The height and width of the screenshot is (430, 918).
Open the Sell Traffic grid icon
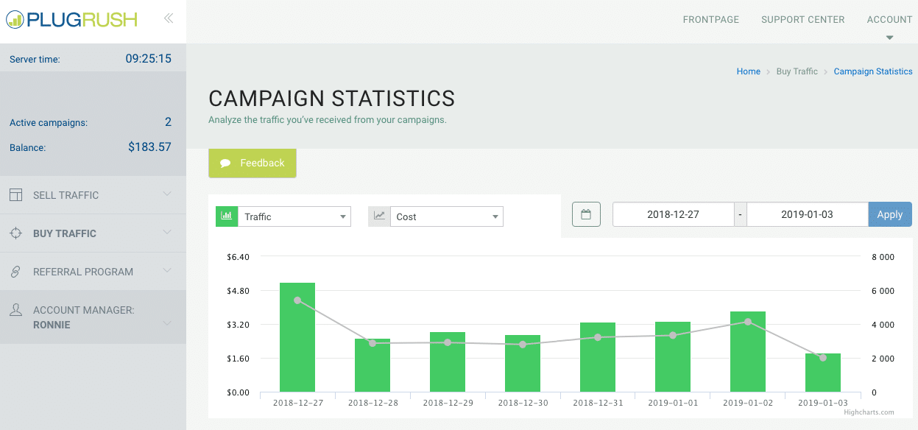pyautogui.click(x=15, y=194)
